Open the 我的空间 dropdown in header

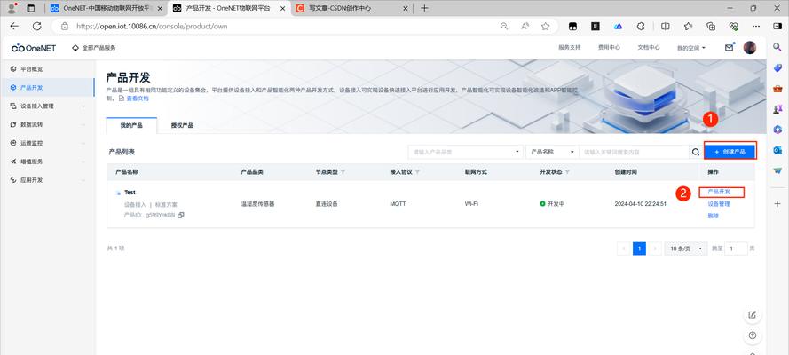(691, 48)
